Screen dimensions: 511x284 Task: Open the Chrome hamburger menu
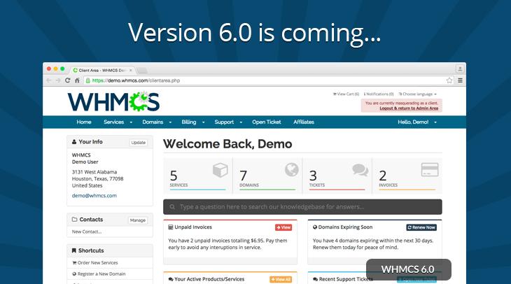[x=460, y=80]
